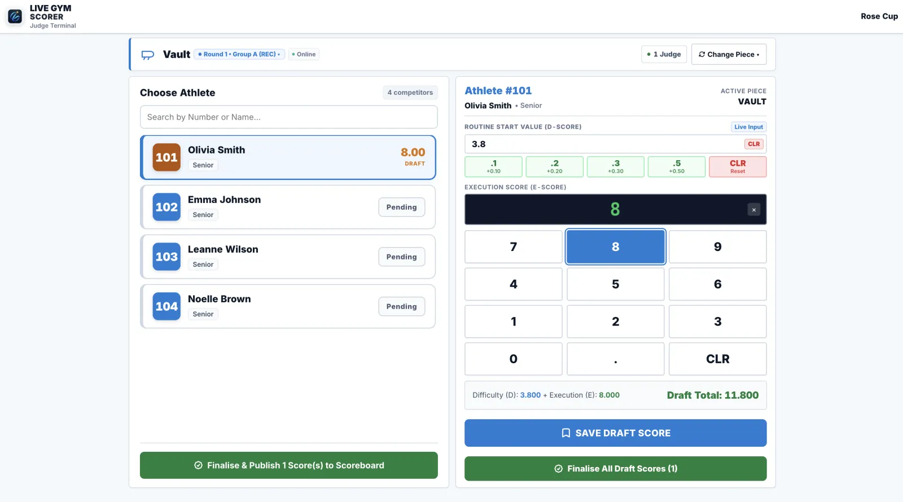Click the vault apparatus icon
903x502 pixels.
pyautogui.click(x=148, y=55)
